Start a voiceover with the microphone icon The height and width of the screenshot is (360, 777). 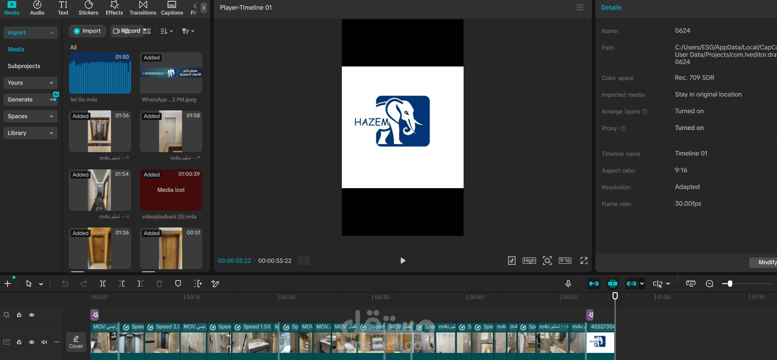(568, 284)
